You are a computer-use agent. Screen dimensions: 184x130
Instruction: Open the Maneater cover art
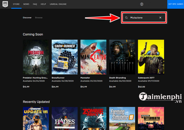tap(93, 57)
